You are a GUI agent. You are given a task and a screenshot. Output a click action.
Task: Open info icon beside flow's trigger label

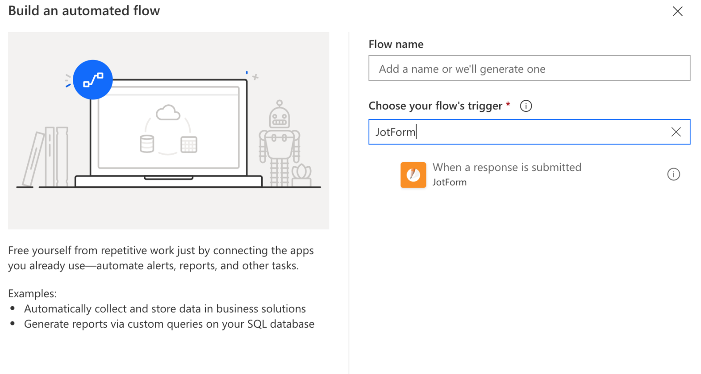point(526,106)
